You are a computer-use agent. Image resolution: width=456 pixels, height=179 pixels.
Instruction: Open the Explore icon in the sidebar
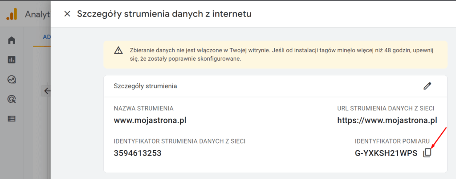(x=11, y=79)
